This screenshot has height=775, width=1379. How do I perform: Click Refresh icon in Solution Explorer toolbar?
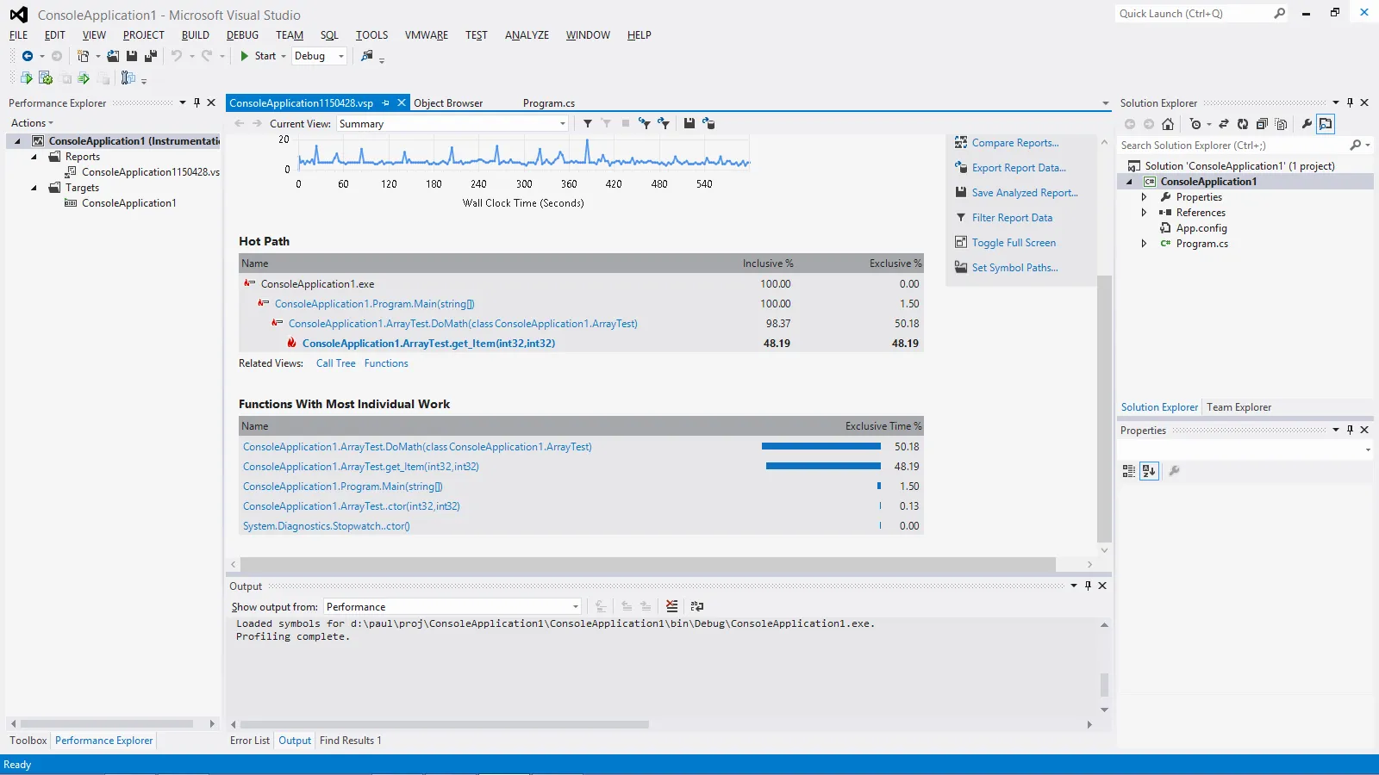tap(1242, 124)
